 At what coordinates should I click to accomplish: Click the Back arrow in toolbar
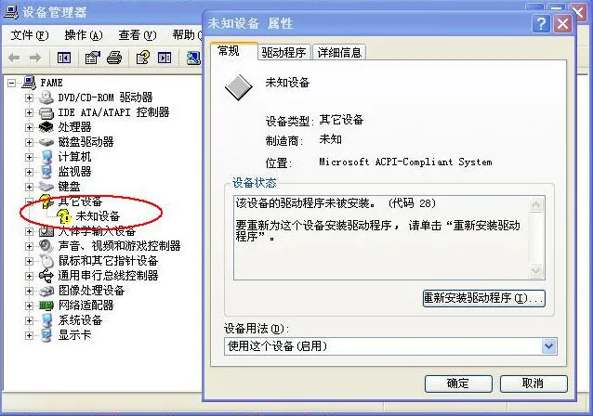[x=14, y=58]
